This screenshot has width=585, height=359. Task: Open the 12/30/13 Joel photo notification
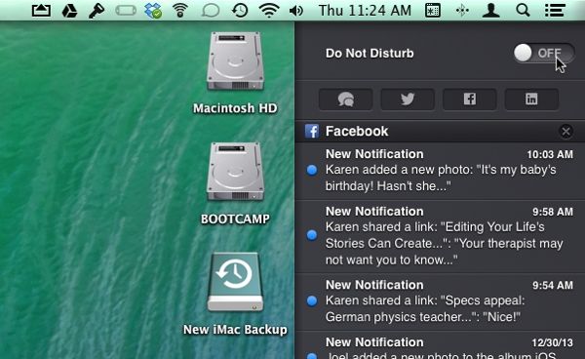[440, 345]
